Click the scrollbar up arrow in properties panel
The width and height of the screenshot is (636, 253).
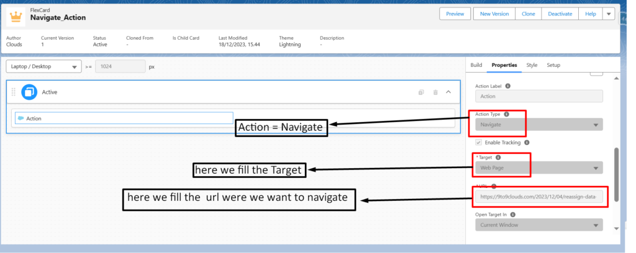click(617, 78)
